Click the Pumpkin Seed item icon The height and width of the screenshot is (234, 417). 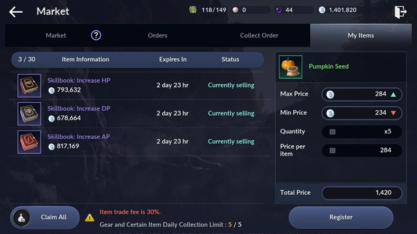click(291, 67)
